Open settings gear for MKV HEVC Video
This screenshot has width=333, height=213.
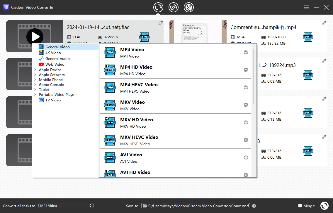point(246,140)
